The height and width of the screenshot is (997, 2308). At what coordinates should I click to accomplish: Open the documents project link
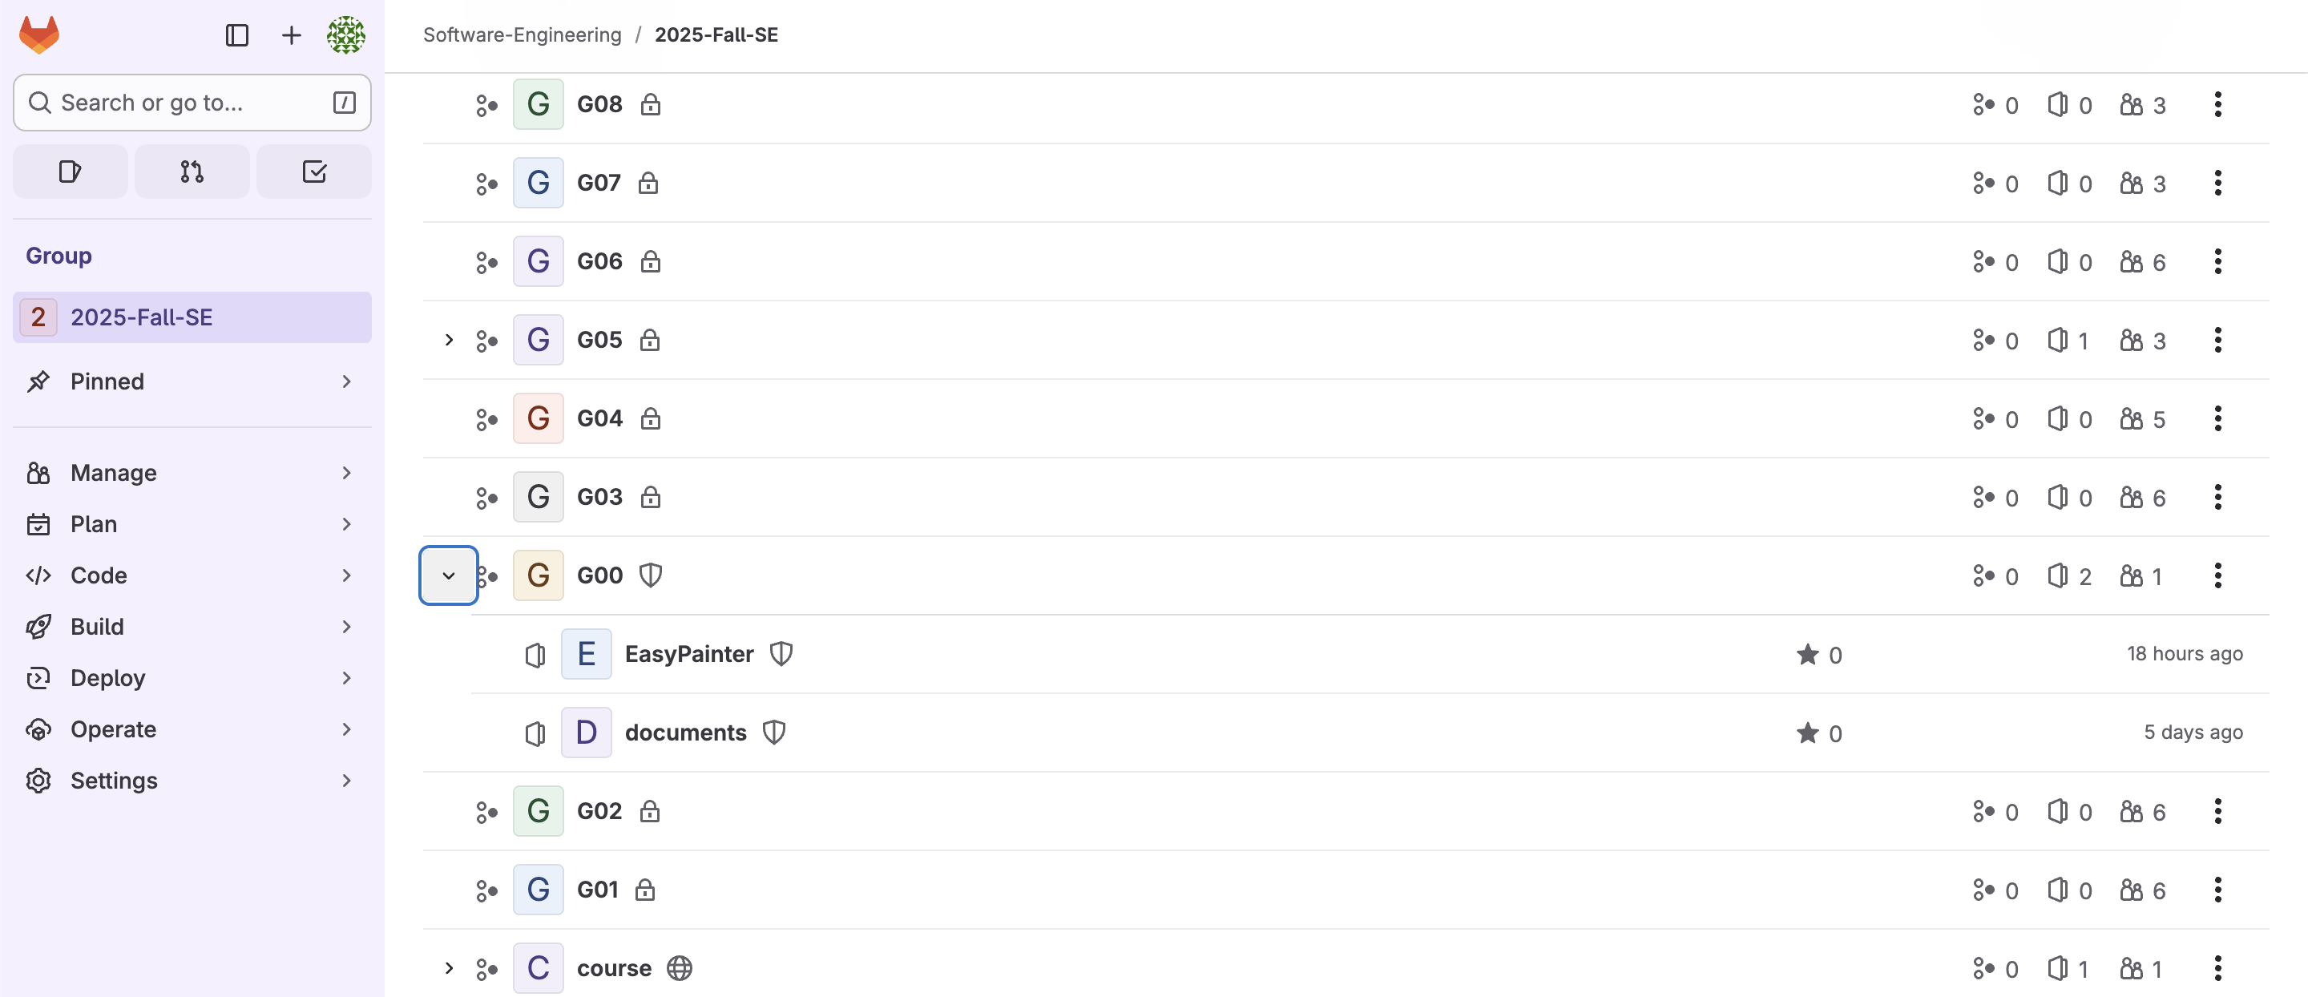685,733
